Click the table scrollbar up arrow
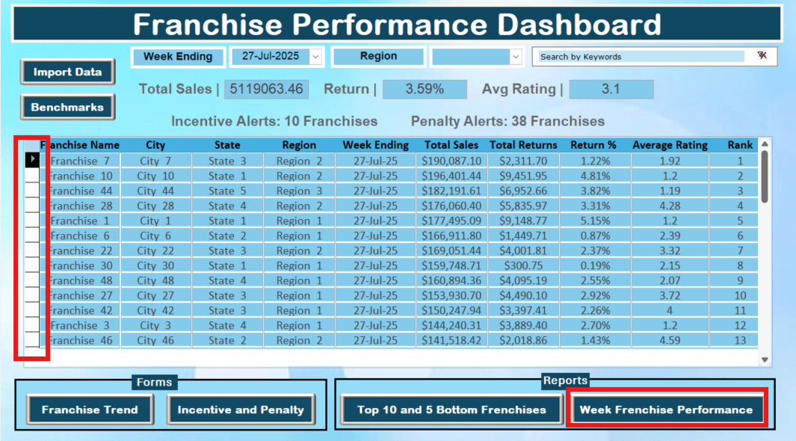796x441 pixels. point(765,144)
